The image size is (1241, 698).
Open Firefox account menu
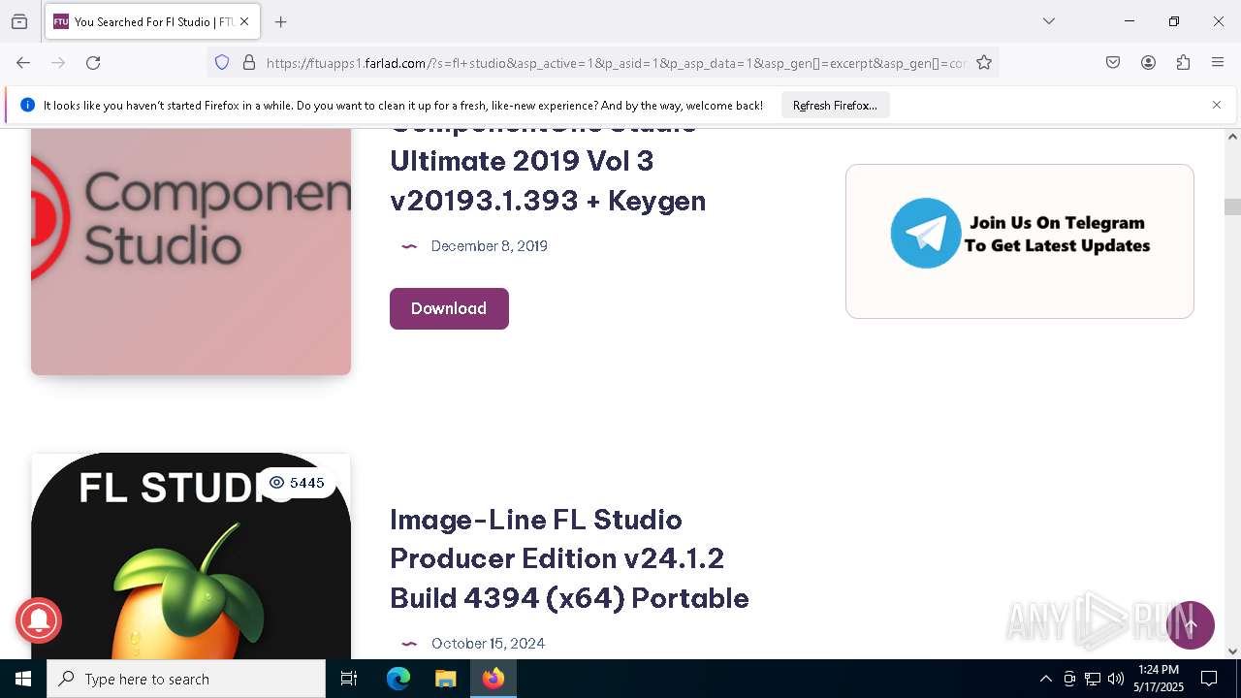[1148, 63]
